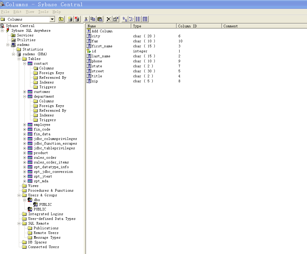Select the phone column row
Viewport: 307px width, 254px height.
click(97, 61)
